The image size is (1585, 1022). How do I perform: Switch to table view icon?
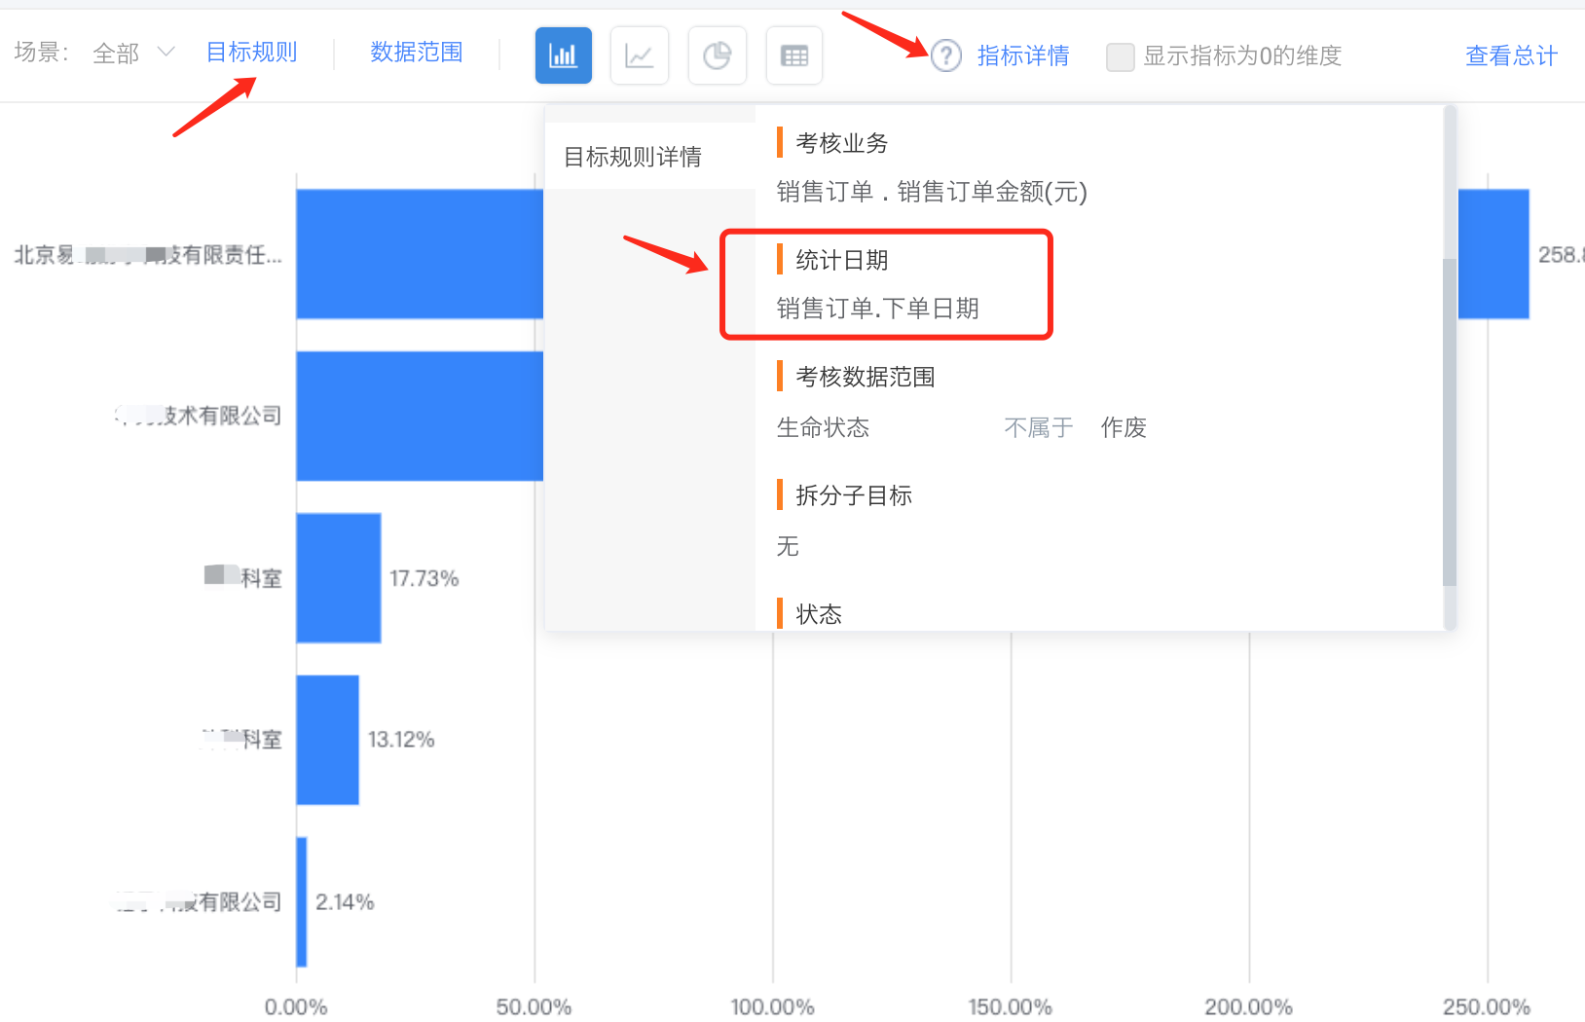click(x=793, y=55)
